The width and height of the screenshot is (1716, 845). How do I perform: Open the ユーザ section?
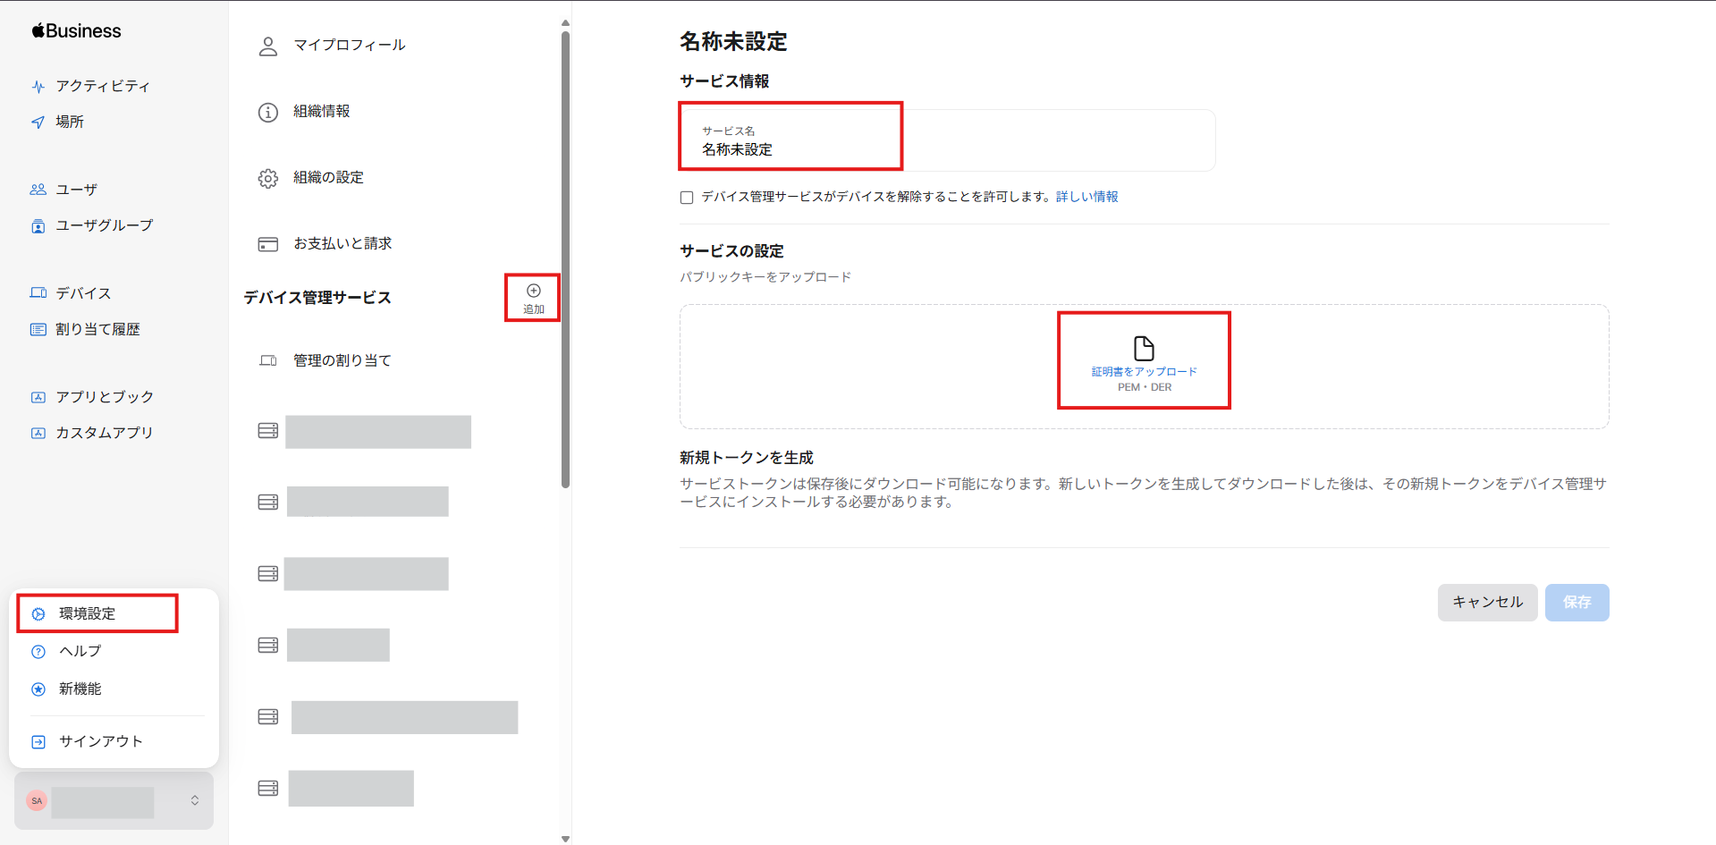tap(76, 189)
